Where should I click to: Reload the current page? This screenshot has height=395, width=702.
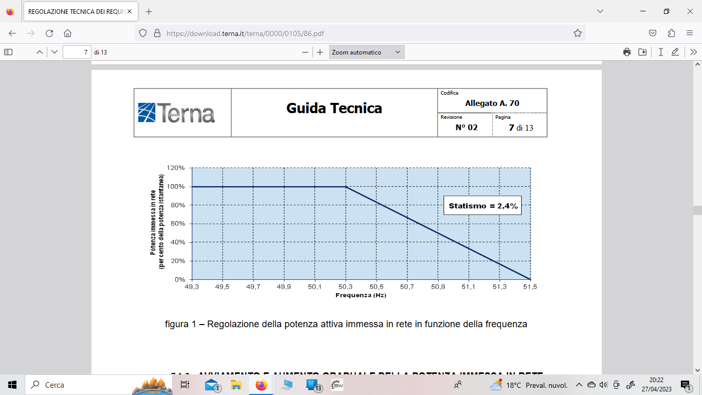point(49,33)
